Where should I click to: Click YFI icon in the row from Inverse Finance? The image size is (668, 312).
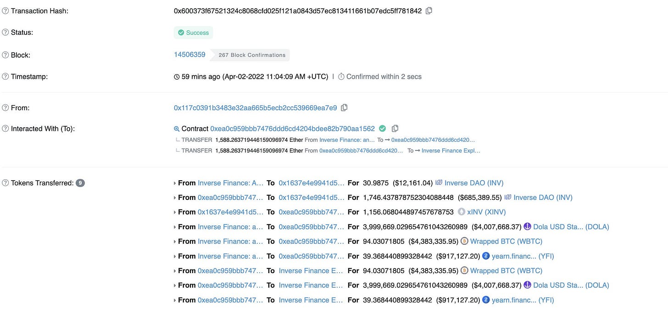tap(486, 256)
